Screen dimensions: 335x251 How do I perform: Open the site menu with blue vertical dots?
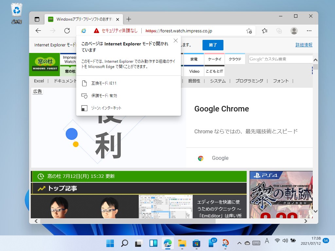point(312,71)
